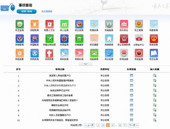
Task: Open the 市交通委 department icon
Action: click(94, 39)
